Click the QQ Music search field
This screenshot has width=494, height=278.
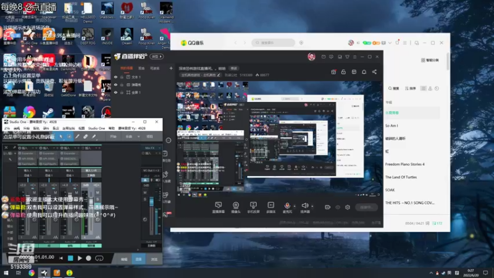click(273, 43)
